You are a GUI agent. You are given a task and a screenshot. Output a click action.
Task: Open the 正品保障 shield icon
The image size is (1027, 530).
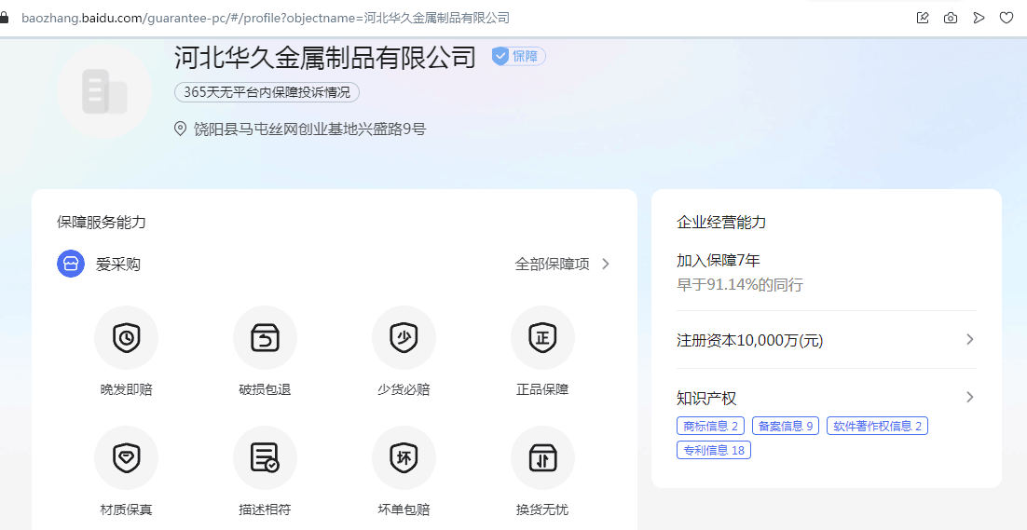542,337
